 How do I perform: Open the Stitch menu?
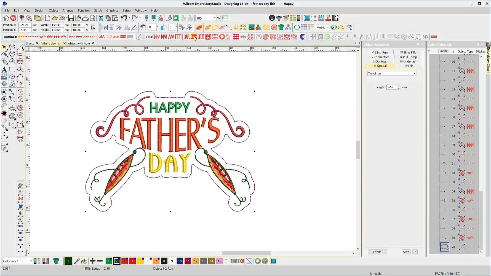98,10
